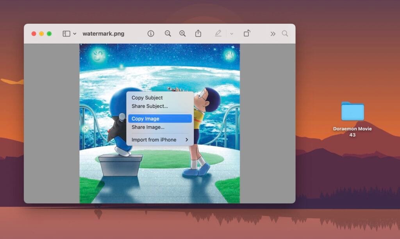Show more toolbar items via double chevron
The width and height of the screenshot is (400, 239).
click(x=273, y=34)
